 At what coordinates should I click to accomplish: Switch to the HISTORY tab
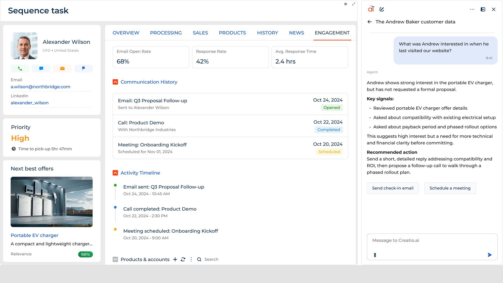pyautogui.click(x=267, y=33)
